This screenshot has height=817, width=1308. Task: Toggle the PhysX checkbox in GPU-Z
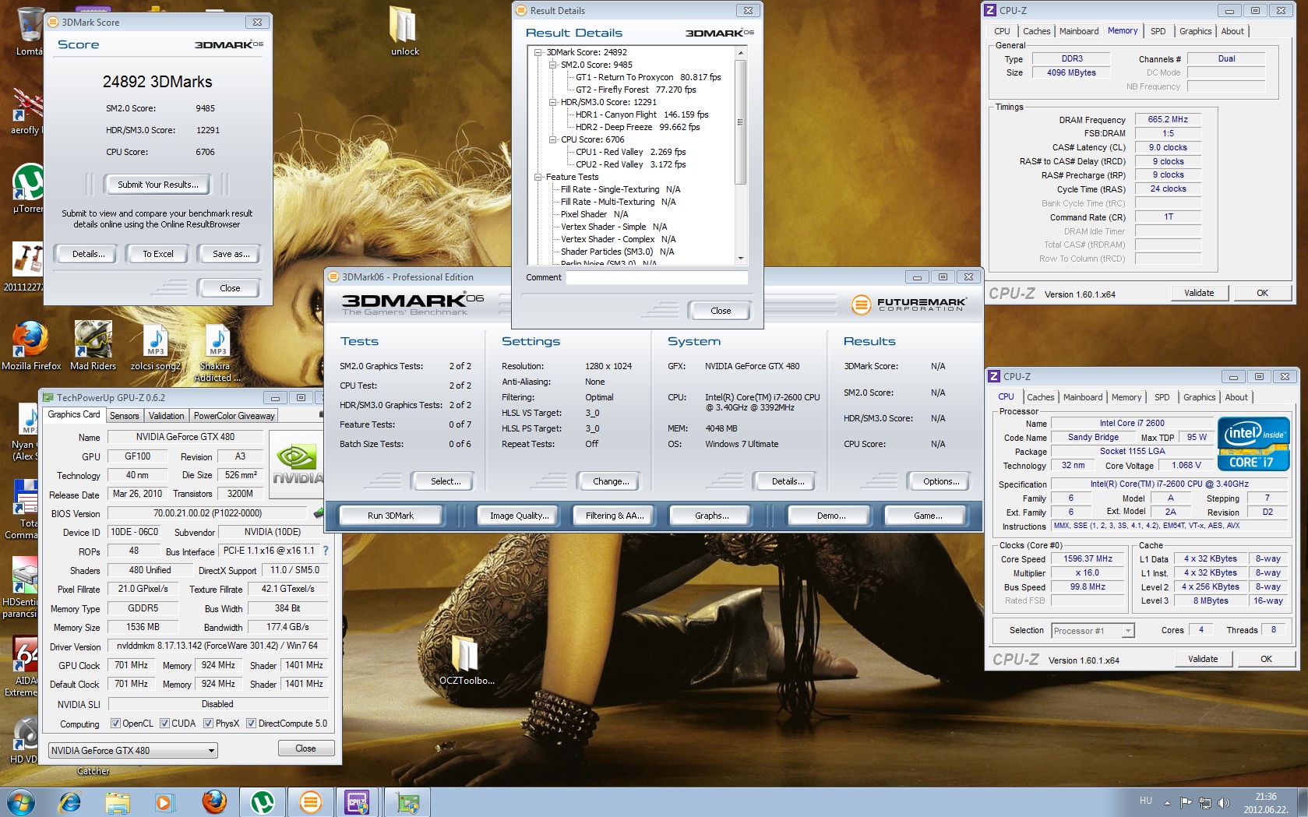coord(208,724)
